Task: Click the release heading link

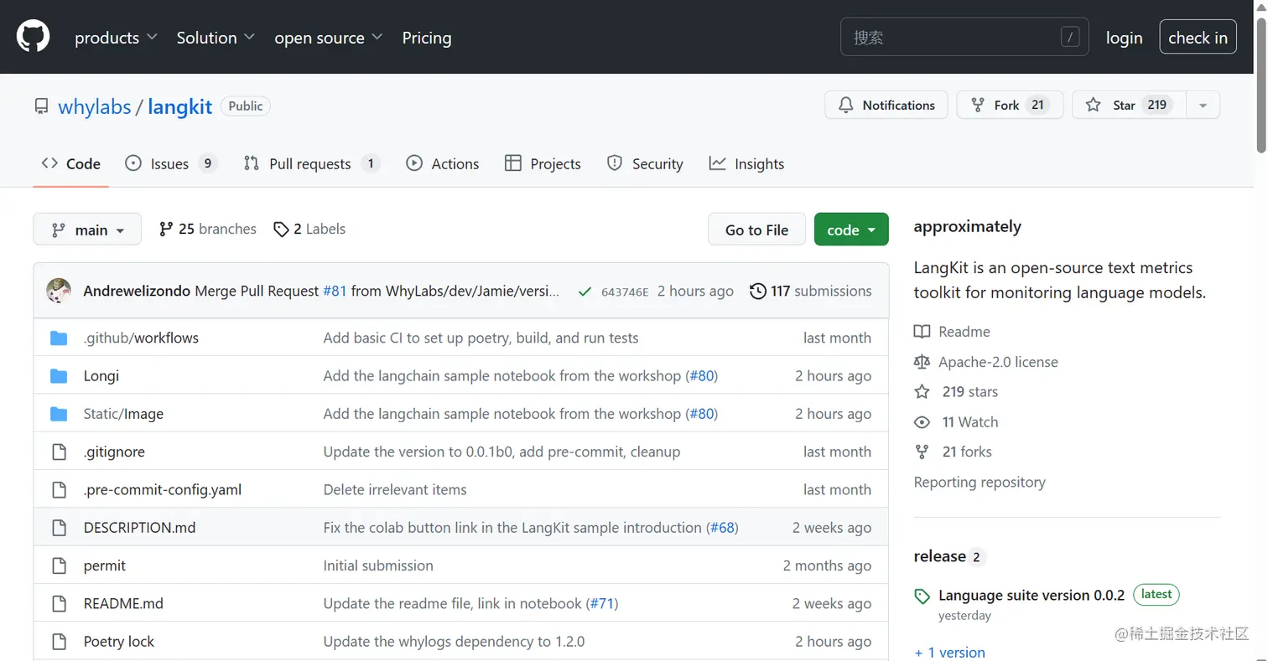Action: [940, 556]
